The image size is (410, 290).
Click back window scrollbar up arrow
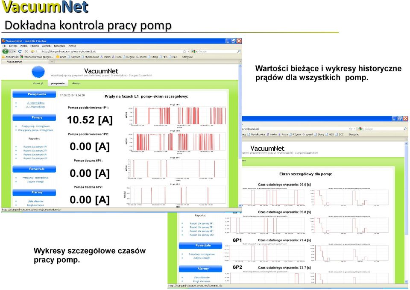[406, 144]
